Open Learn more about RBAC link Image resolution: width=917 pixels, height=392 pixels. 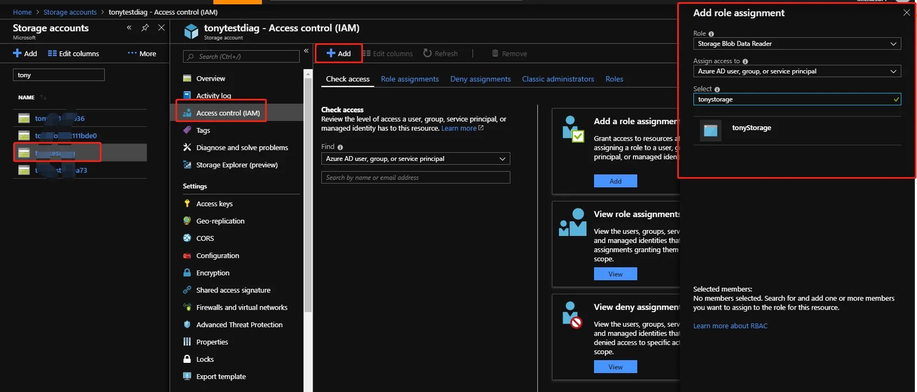point(730,326)
